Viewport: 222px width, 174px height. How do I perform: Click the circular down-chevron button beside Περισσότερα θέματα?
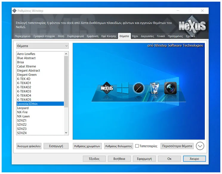tap(200, 146)
